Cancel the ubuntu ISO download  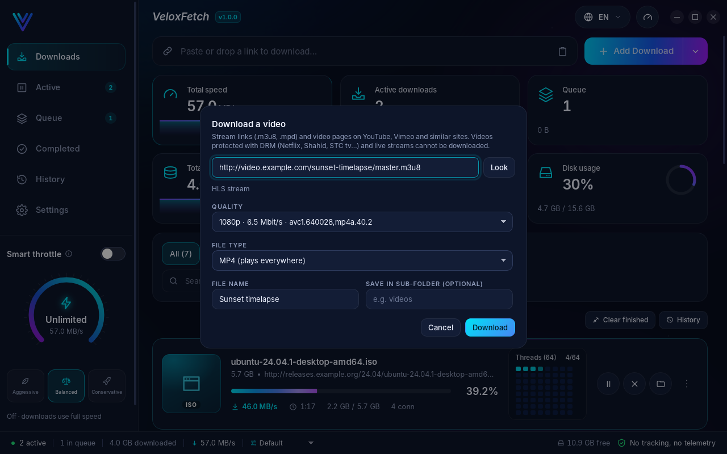coord(634,384)
